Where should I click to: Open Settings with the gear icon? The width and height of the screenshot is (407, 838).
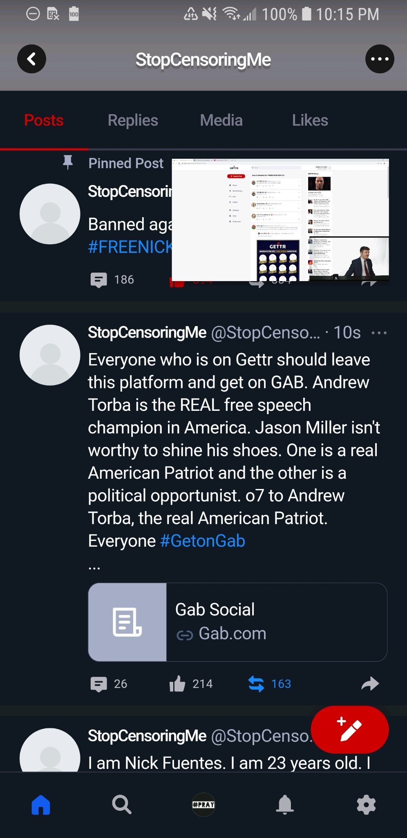pos(366,805)
